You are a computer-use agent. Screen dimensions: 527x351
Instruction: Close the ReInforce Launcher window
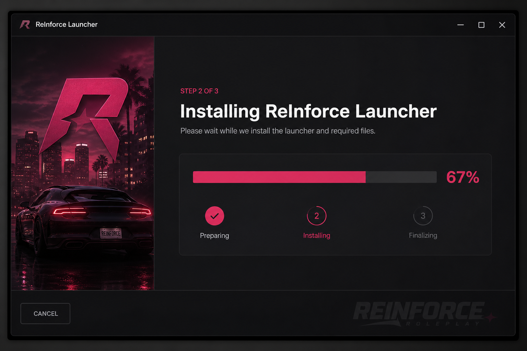tap(502, 25)
